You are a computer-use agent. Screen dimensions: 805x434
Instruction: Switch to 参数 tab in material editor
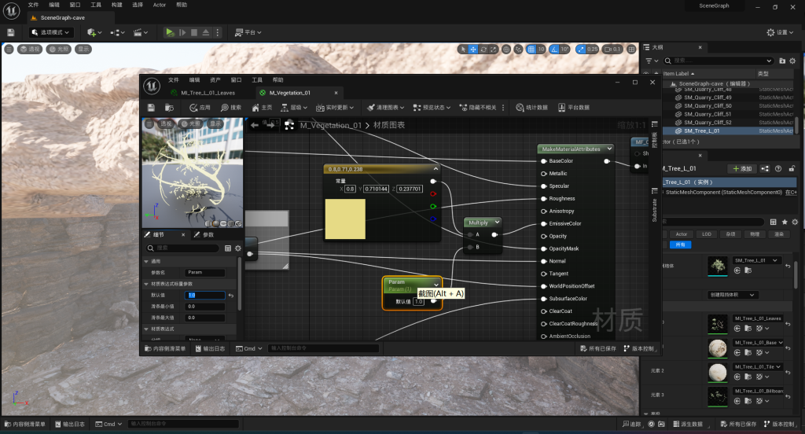click(204, 235)
